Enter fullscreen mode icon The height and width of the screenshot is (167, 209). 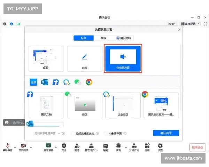coord(205,24)
